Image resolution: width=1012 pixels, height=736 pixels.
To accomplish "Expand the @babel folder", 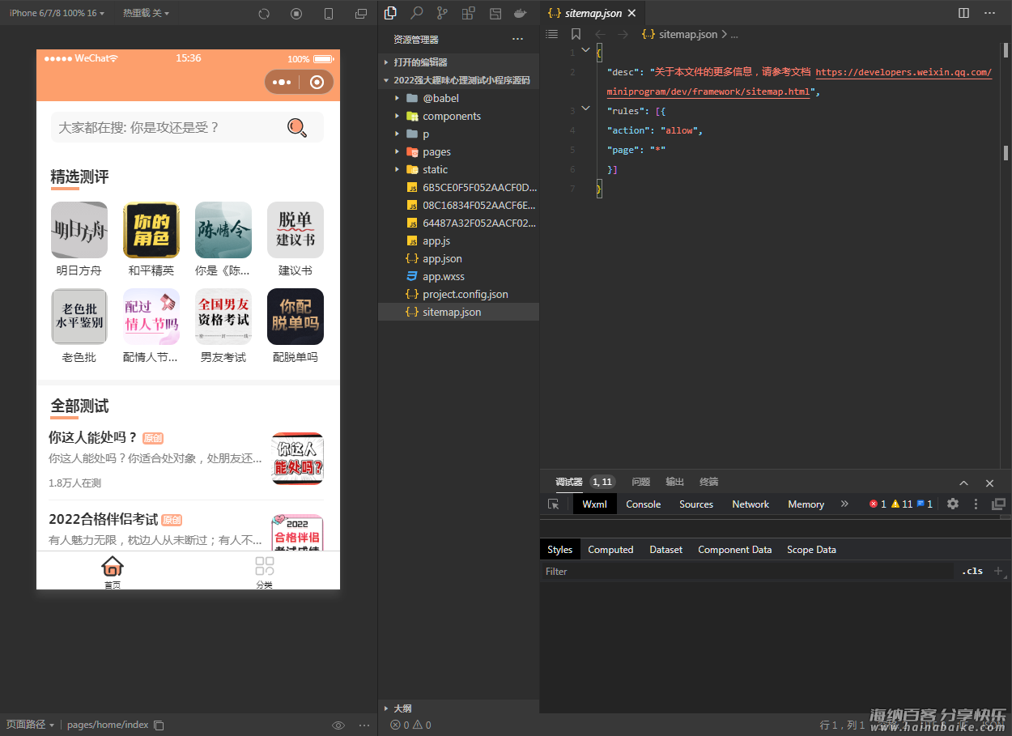I will pyautogui.click(x=458, y=98).
